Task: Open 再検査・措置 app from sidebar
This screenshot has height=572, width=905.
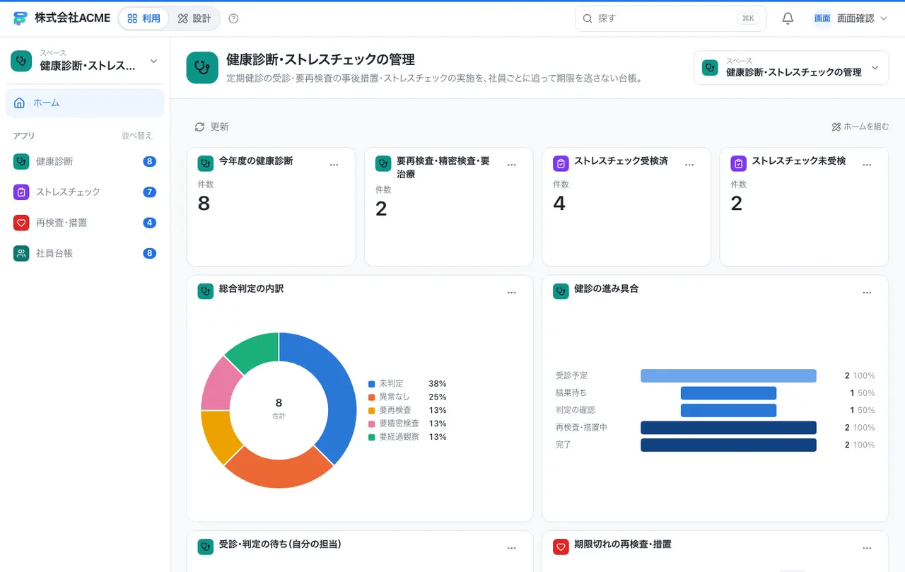Action: pos(85,223)
